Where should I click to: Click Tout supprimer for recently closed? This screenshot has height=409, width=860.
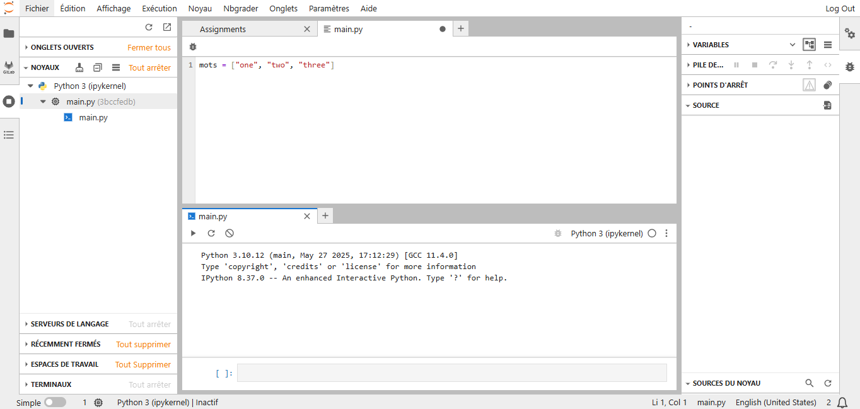coord(143,344)
